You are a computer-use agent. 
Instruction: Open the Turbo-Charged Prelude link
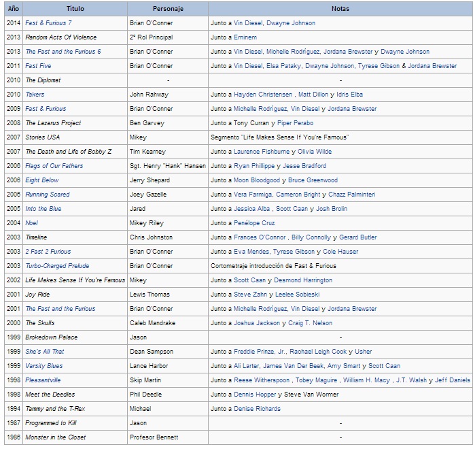57,266
